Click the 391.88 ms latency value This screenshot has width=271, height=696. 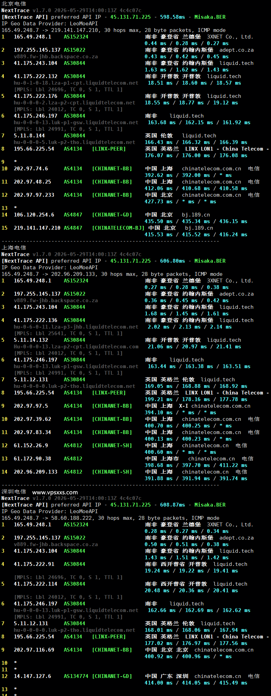pos(159,478)
